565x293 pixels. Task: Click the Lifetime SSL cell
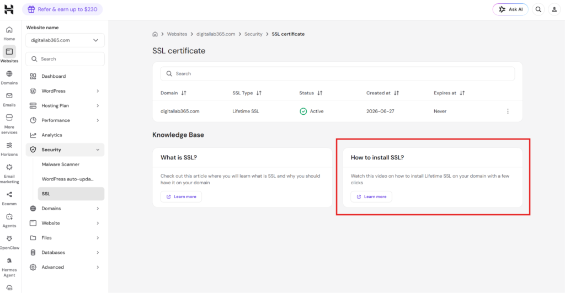246,111
